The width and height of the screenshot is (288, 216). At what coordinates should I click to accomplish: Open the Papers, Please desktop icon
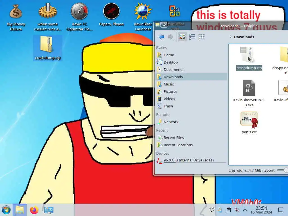click(111, 15)
